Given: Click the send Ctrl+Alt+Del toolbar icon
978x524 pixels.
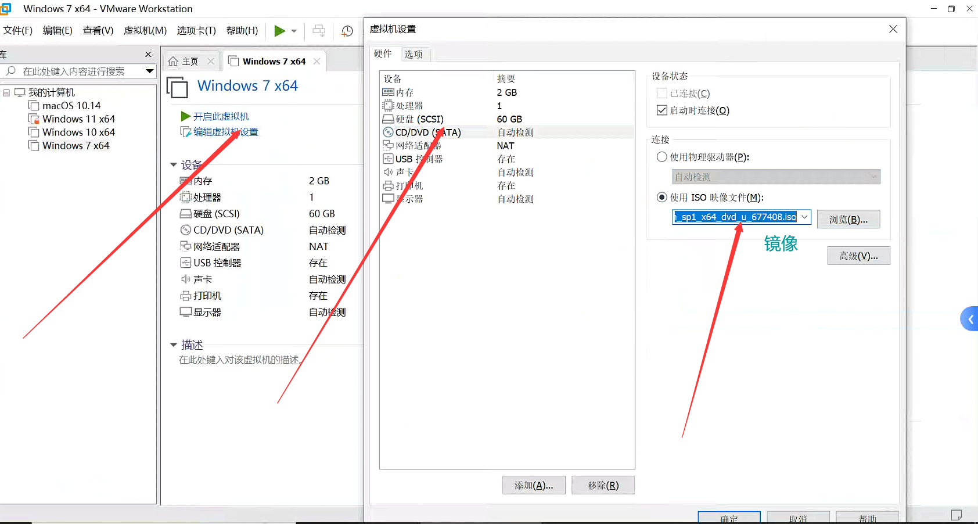Looking at the screenshot, I should pos(319,31).
